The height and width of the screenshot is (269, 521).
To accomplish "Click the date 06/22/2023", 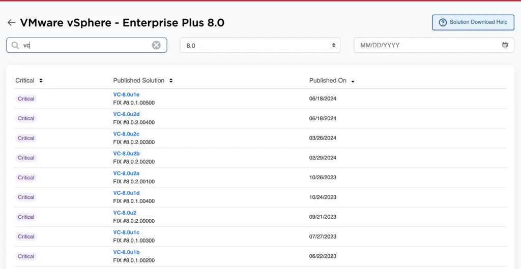I will click(323, 256).
